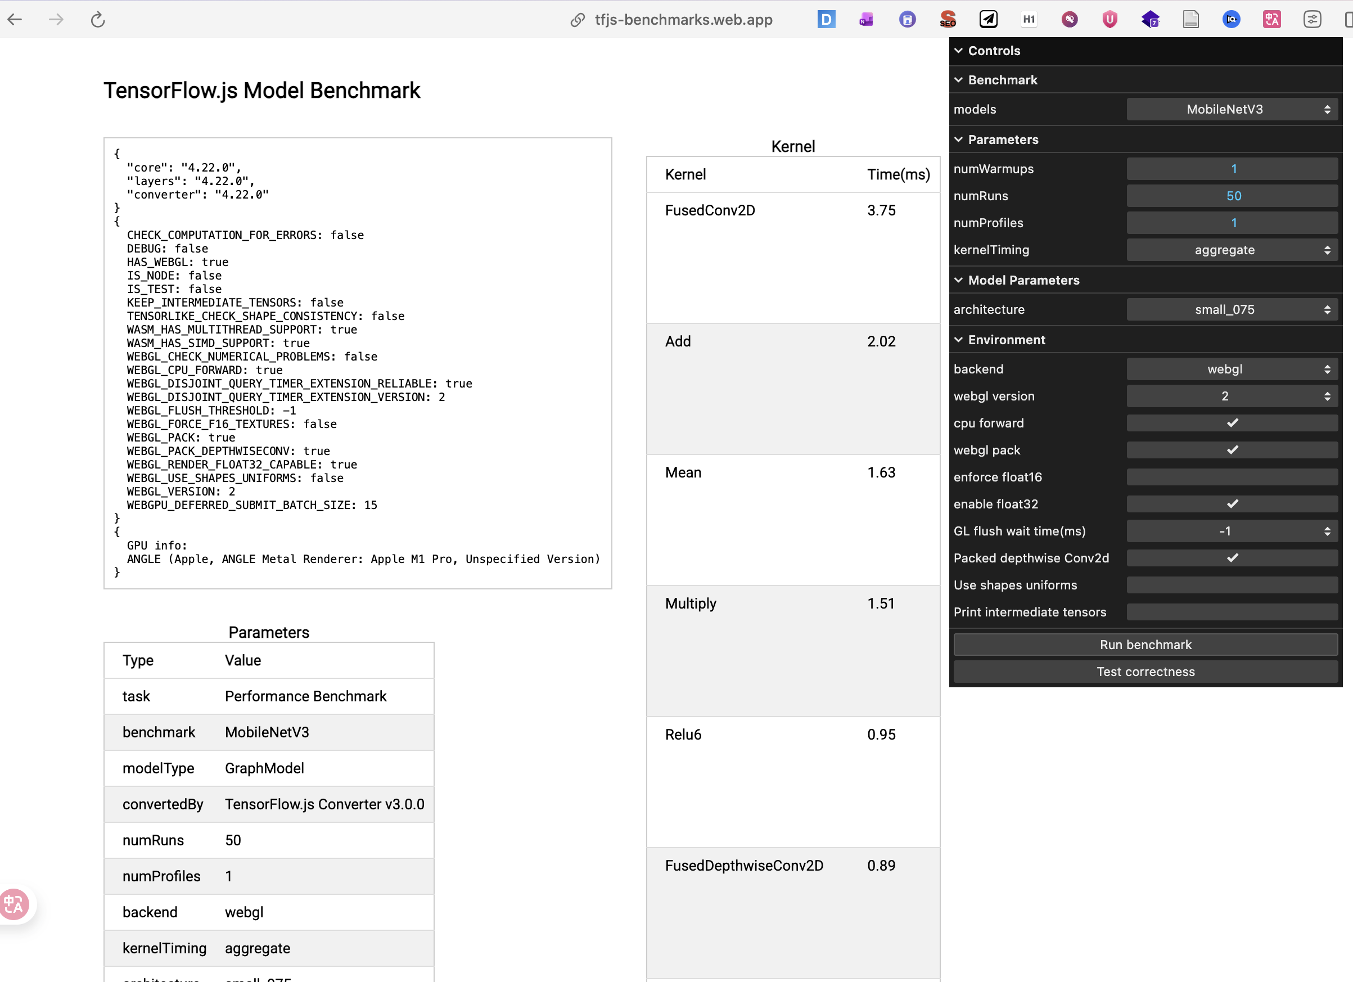Collapse the Model Parameters section
Screen dimensions: 1353x982
1023,281
